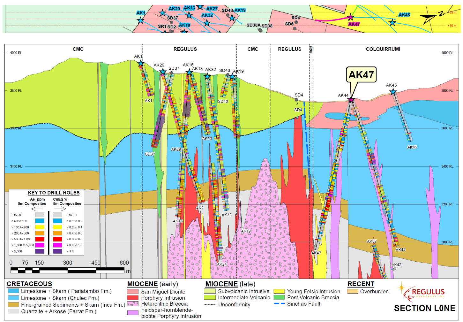
Task: Click the AK45 star on the plan map strip
Action: click(x=392, y=22)
